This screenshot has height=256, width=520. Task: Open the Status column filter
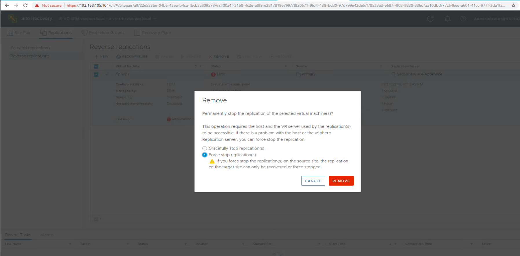(x=286, y=66)
